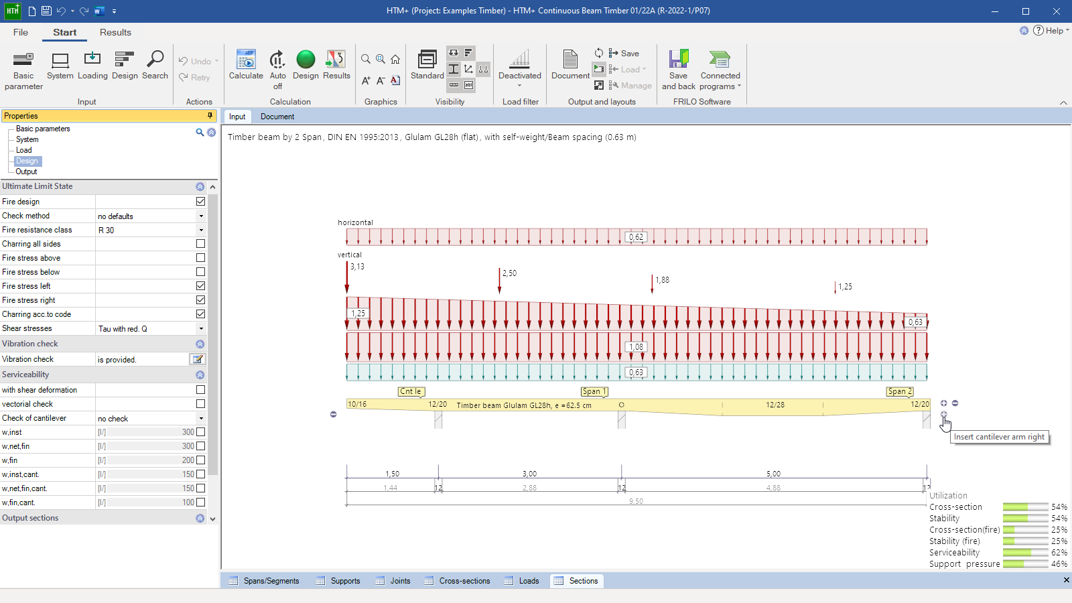Viewport: 1072px width, 603px height.
Task: Toggle the I-section visibility icon
Action: [454, 69]
